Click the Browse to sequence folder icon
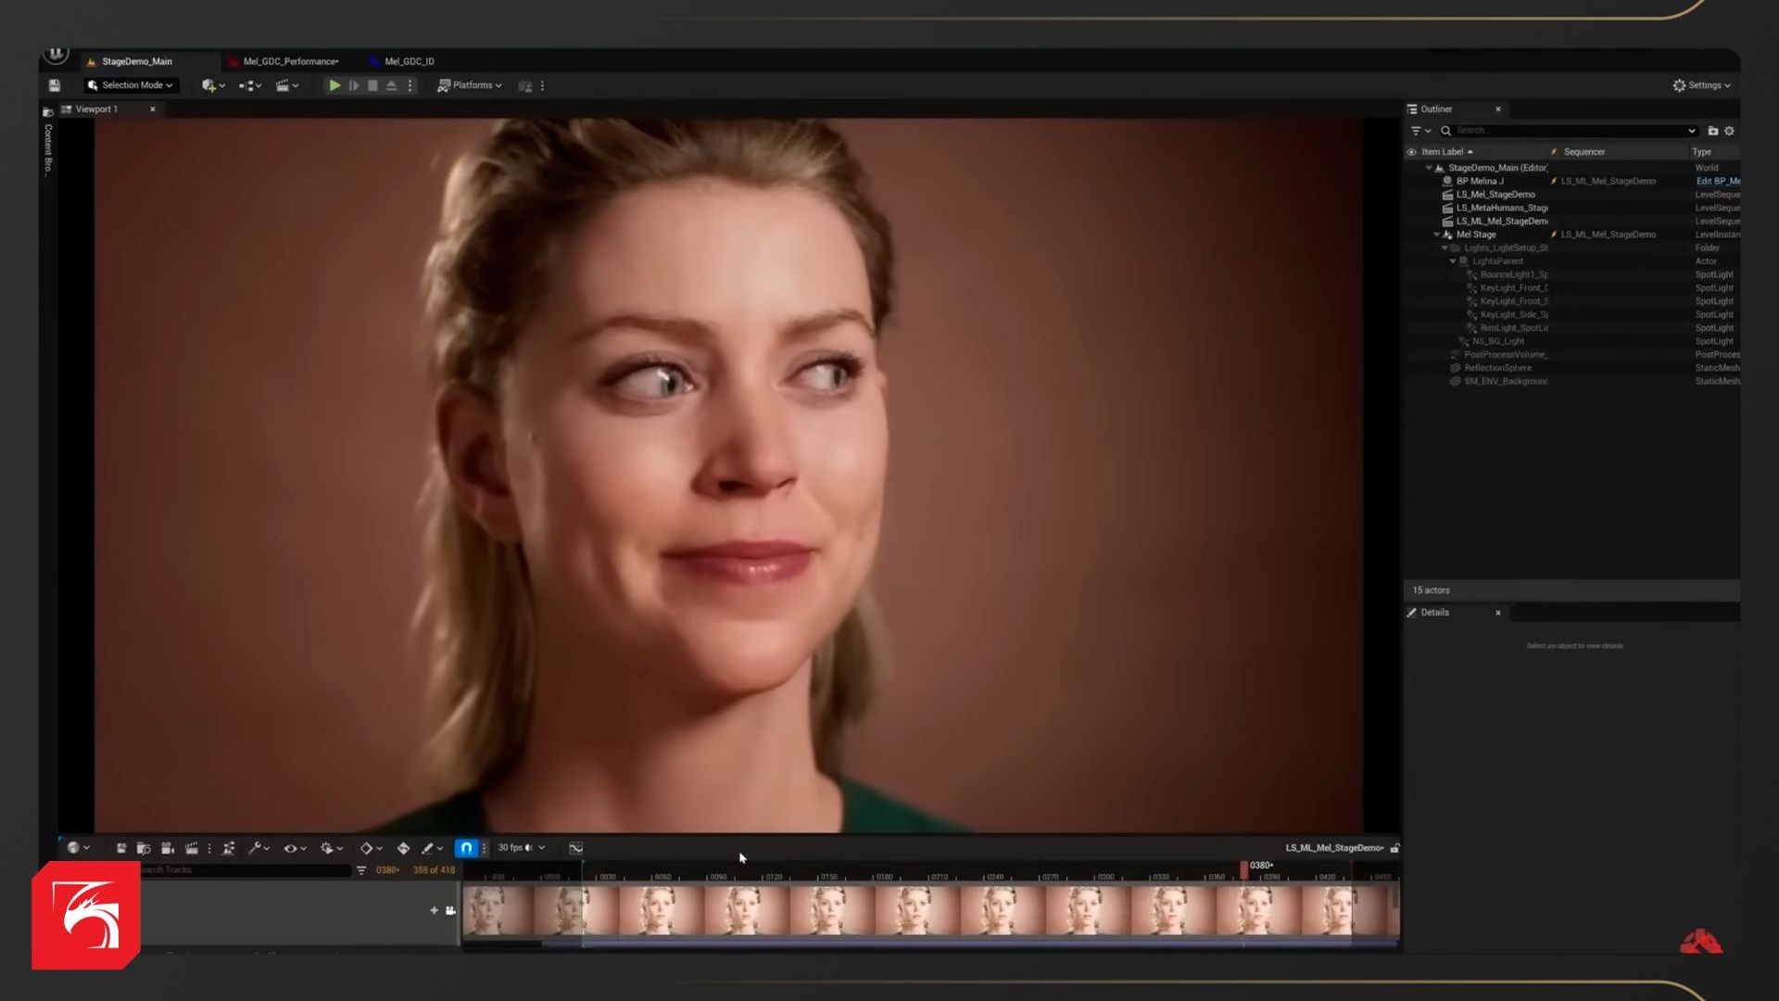Image resolution: width=1779 pixels, height=1001 pixels. [144, 848]
